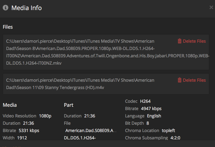Click the 5331 kbps Bitrate value
Screen dimensions: 215x147
(29, 131)
